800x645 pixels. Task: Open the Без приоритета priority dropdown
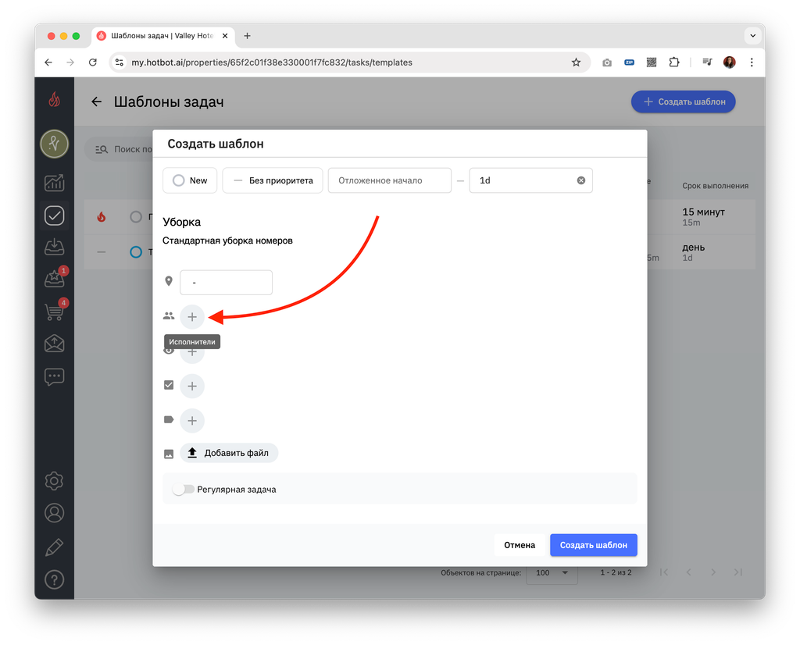pyautogui.click(x=273, y=180)
